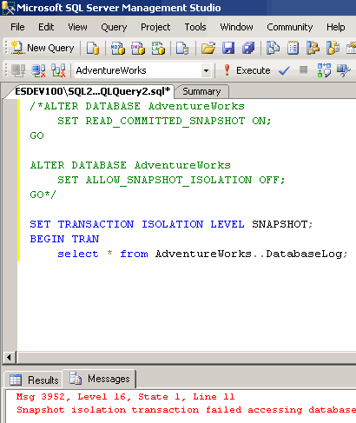Save the current query file
The width and height of the screenshot is (356, 423).
[228, 48]
